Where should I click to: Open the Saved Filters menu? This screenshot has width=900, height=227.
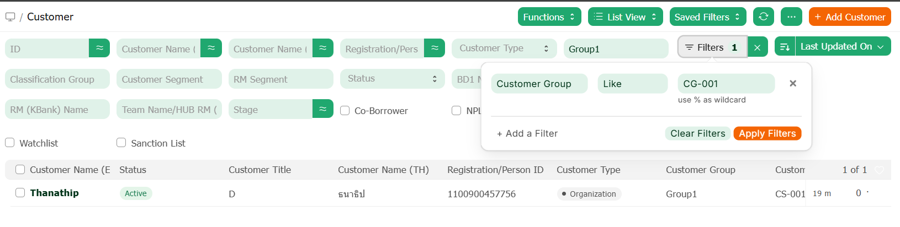pos(707,17)
